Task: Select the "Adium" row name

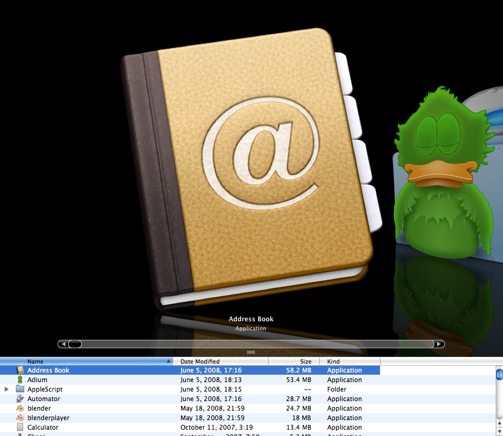Action: (x=37, y=380)
